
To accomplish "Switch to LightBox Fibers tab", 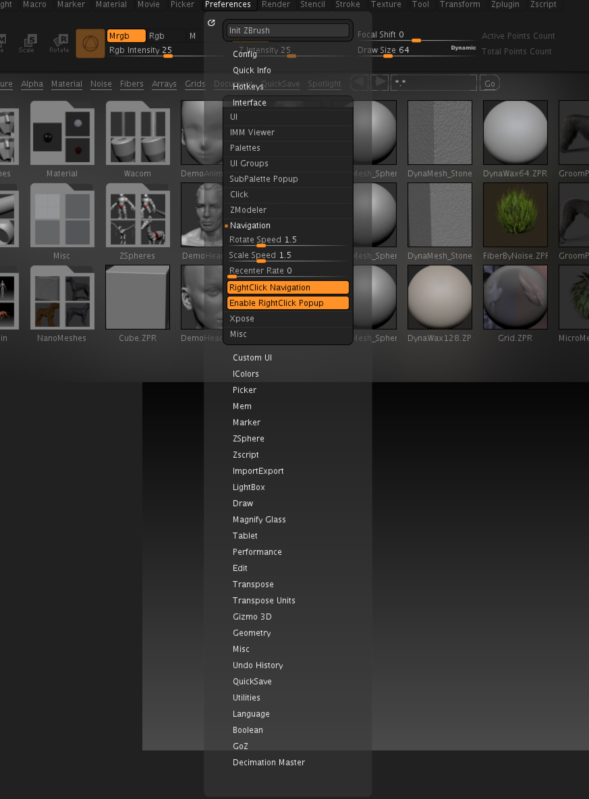I will pos(132,84).
